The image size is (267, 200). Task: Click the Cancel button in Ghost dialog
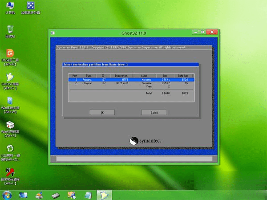pos(154,113)
